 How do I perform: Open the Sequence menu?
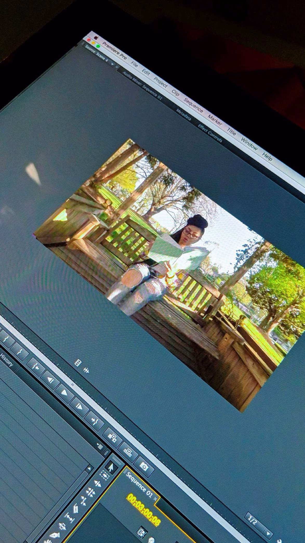click(x=193, y=105)
